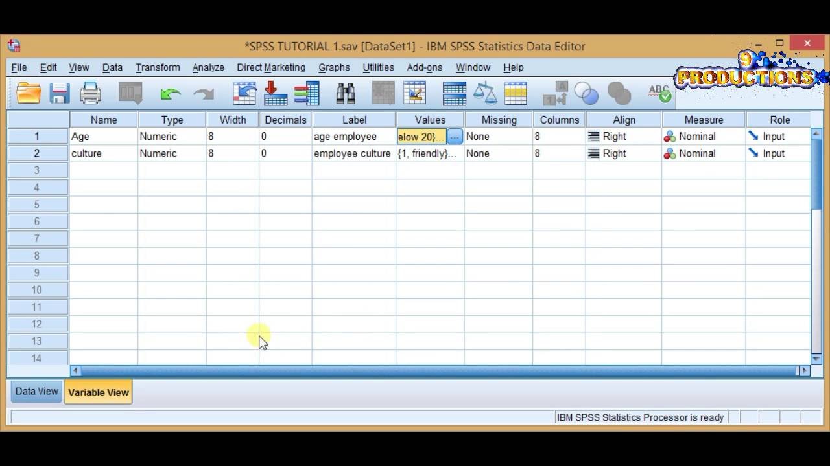Open Weight cases scales icon
The image size is (830, 466).
click(x=484, y=94)
